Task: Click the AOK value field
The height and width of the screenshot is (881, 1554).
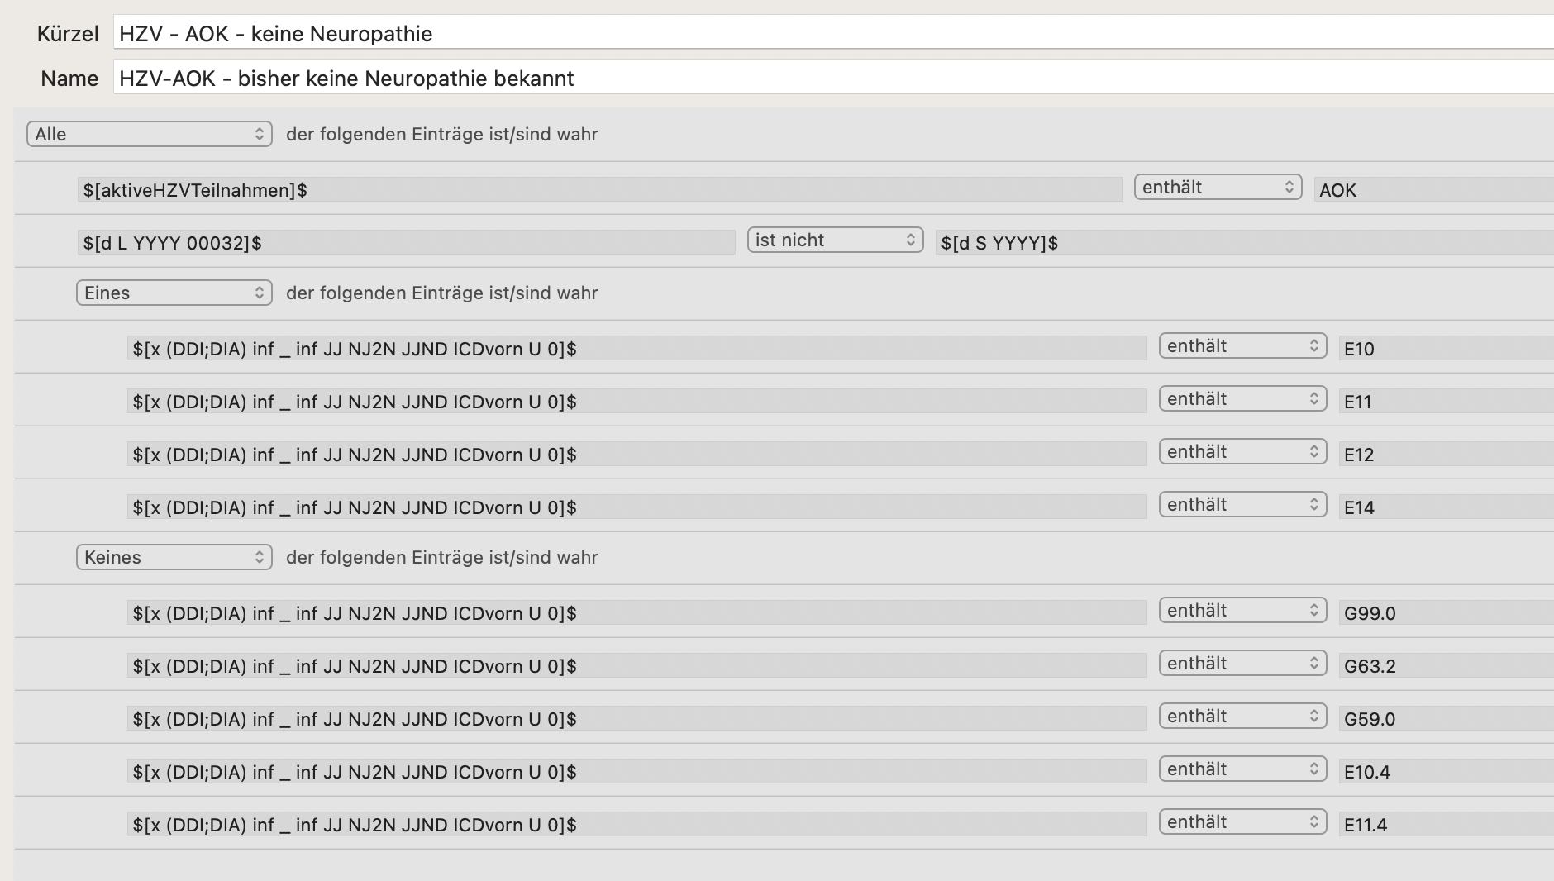Action: click(1434, 189)
